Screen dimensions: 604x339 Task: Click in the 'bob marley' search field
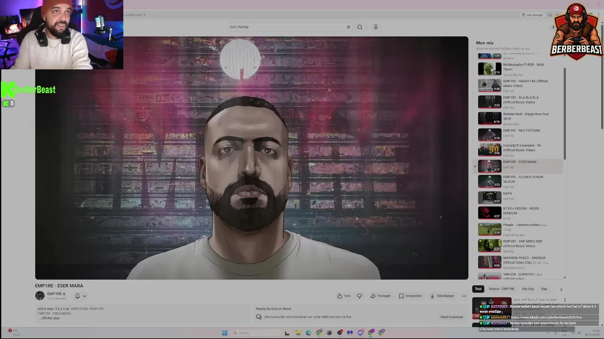tap(285, 27)
